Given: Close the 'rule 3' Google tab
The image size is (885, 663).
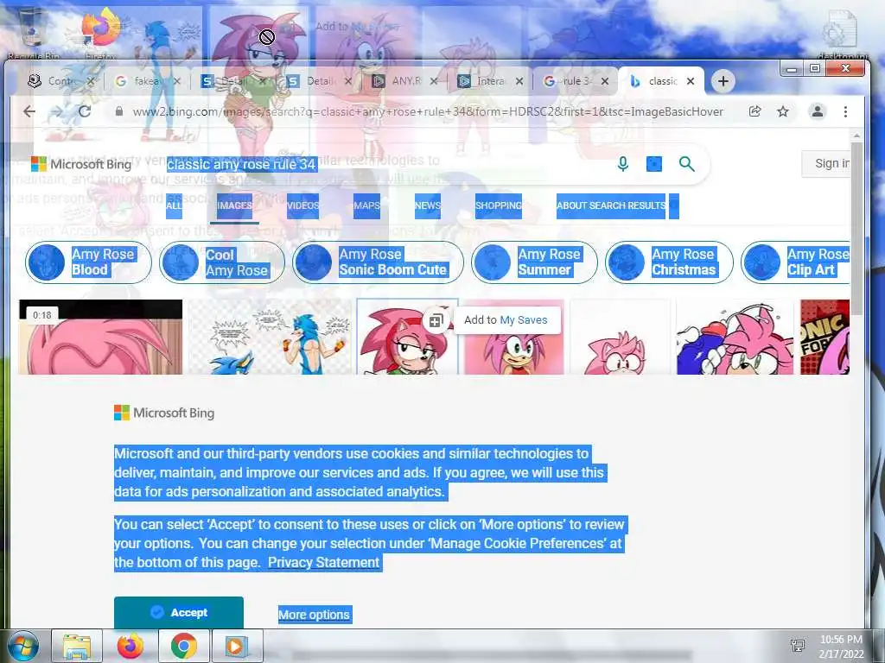Looking at the screenshot, I should (x=604, y=81).
